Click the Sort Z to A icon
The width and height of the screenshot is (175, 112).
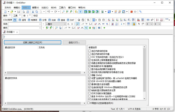(113, 20)
